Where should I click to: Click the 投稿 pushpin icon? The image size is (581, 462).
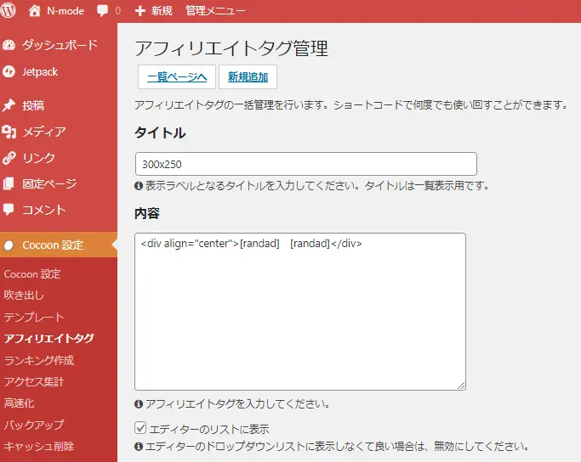(9, 106)
